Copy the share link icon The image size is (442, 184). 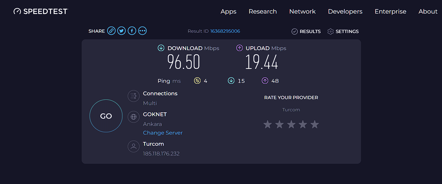click(x=111, y=31)
